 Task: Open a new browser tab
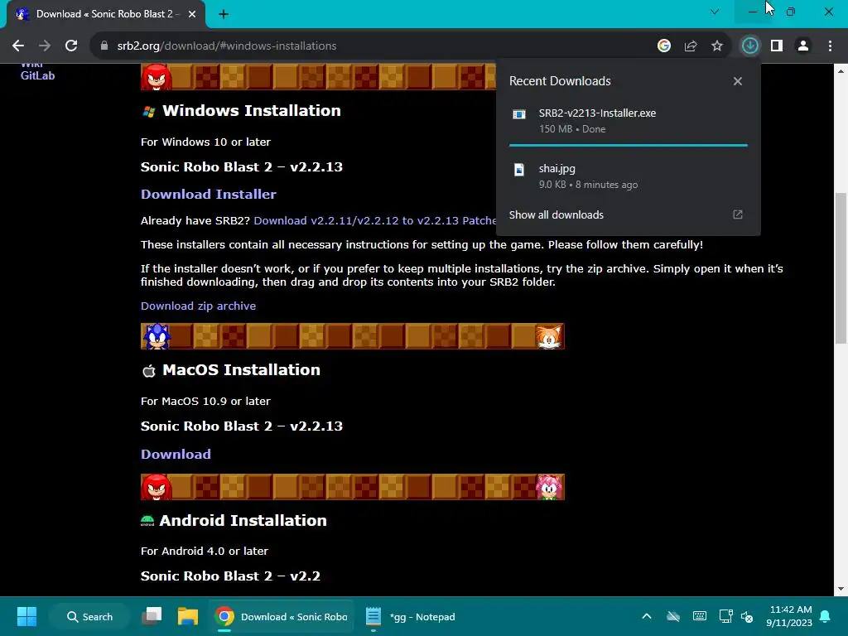224,14
